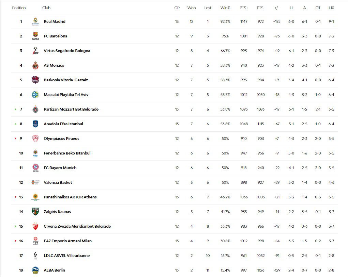Click the ALBA Berlin team logo
Viewport: 348px width, 277px height.
(35, 270)
